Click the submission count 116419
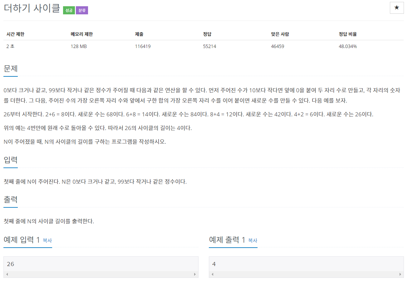 (143, 46)
